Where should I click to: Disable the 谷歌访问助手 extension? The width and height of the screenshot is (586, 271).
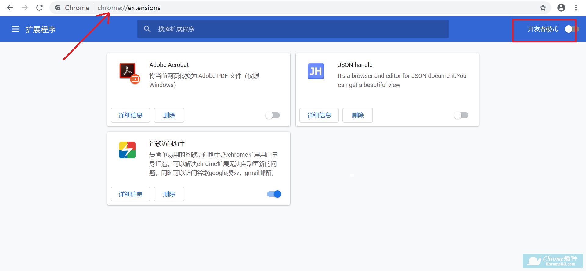[274, 194]
